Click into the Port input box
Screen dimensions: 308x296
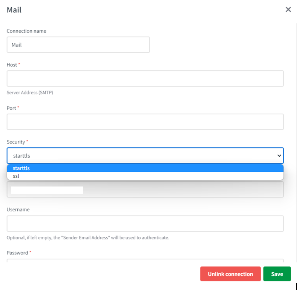point(145,122)
